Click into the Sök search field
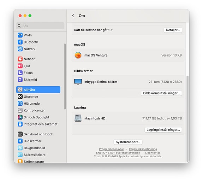Viewport: 203px width, 181px height. (x=40, y=26)
